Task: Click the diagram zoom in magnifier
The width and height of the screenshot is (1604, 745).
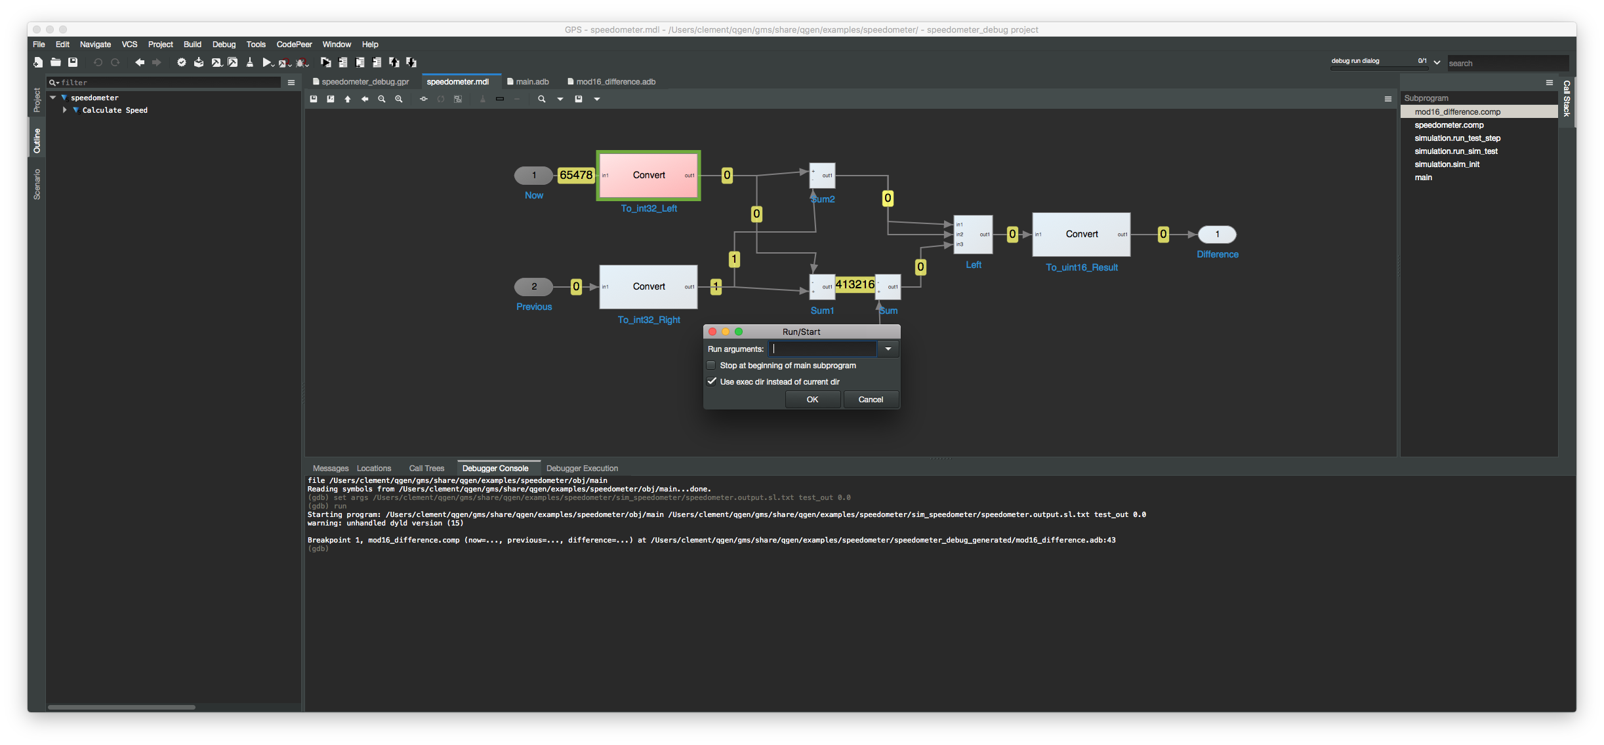Action: click(x=399, y=99)
